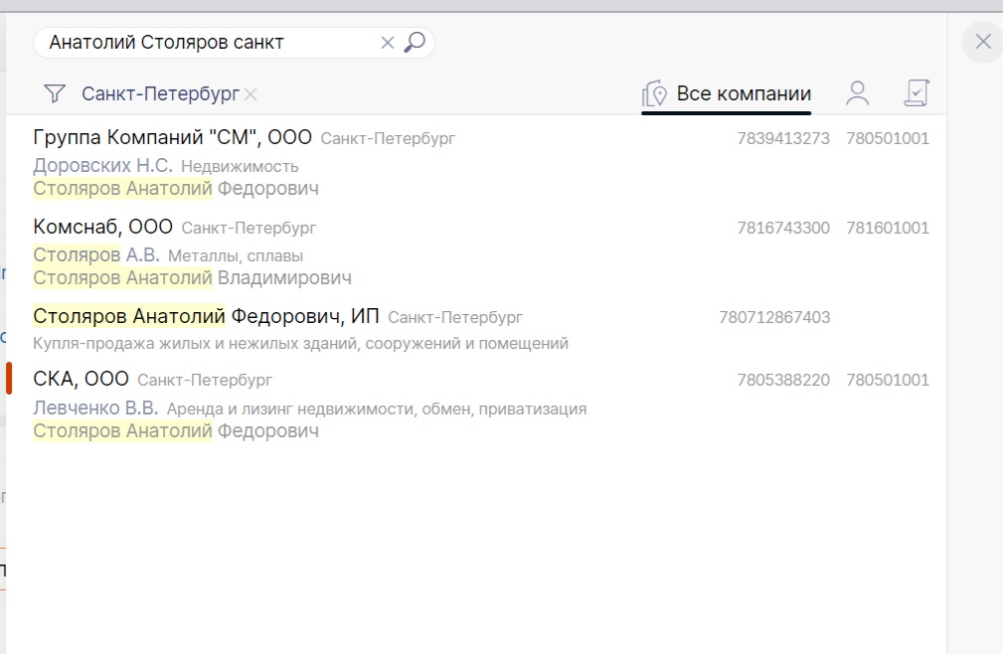Remove the Санкт-Петербург filter
The image size is (1003, 654).
click(x=251, y=94)
